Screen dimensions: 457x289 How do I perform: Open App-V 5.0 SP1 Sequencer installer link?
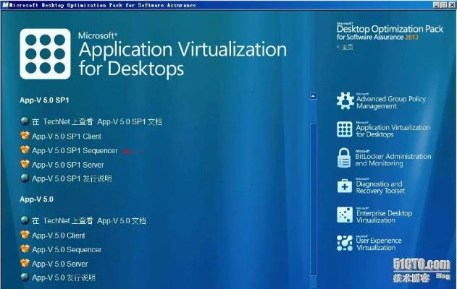tap(75, 150)
